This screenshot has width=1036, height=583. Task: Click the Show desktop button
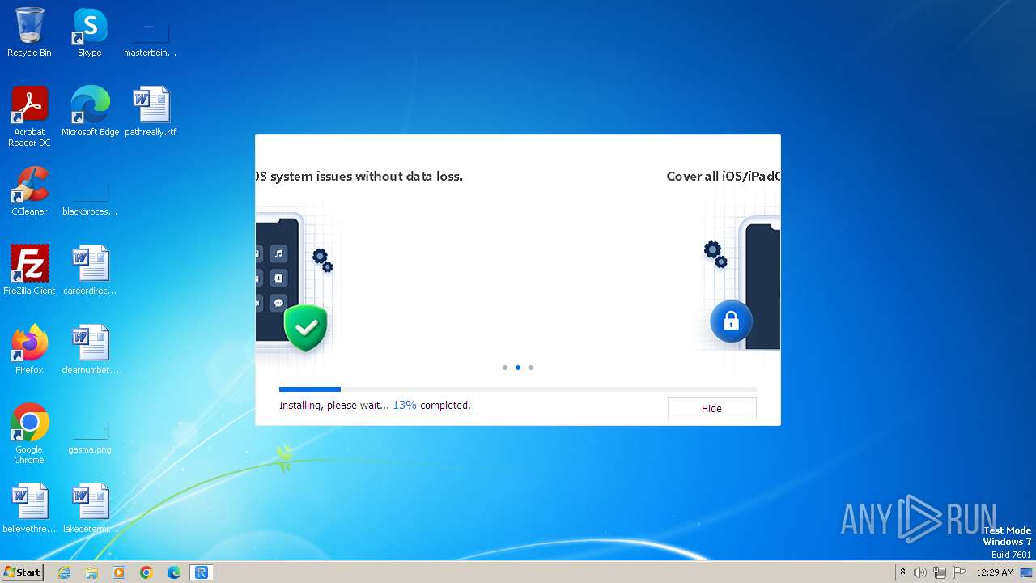pyautogui.click(x=1027, y=572)
